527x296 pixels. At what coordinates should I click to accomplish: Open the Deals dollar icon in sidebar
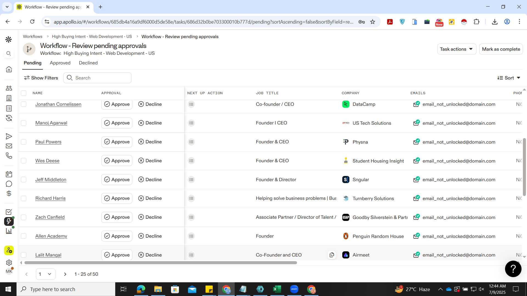tap(9, 193)
